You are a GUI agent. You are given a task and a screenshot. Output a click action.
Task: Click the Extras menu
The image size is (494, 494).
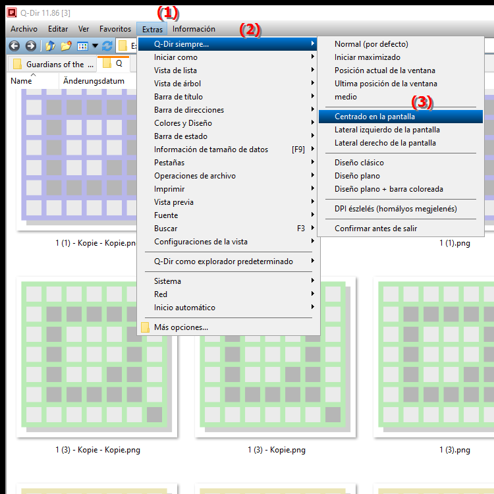click(152, 29)
